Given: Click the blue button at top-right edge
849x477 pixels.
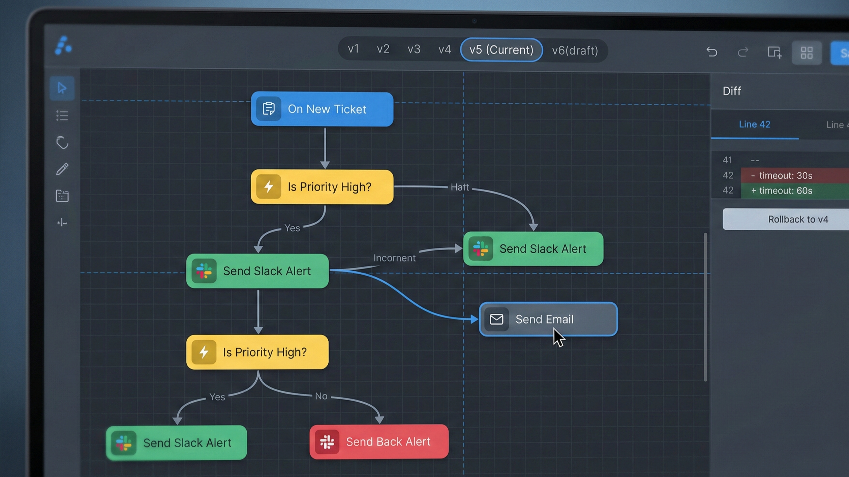Looking at the screenshot, I should [840, 53].
